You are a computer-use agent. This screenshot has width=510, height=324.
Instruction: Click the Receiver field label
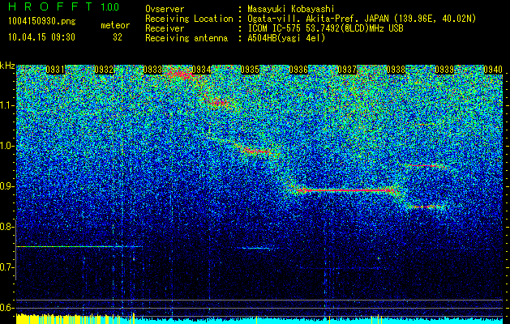[x=165, y=28]
